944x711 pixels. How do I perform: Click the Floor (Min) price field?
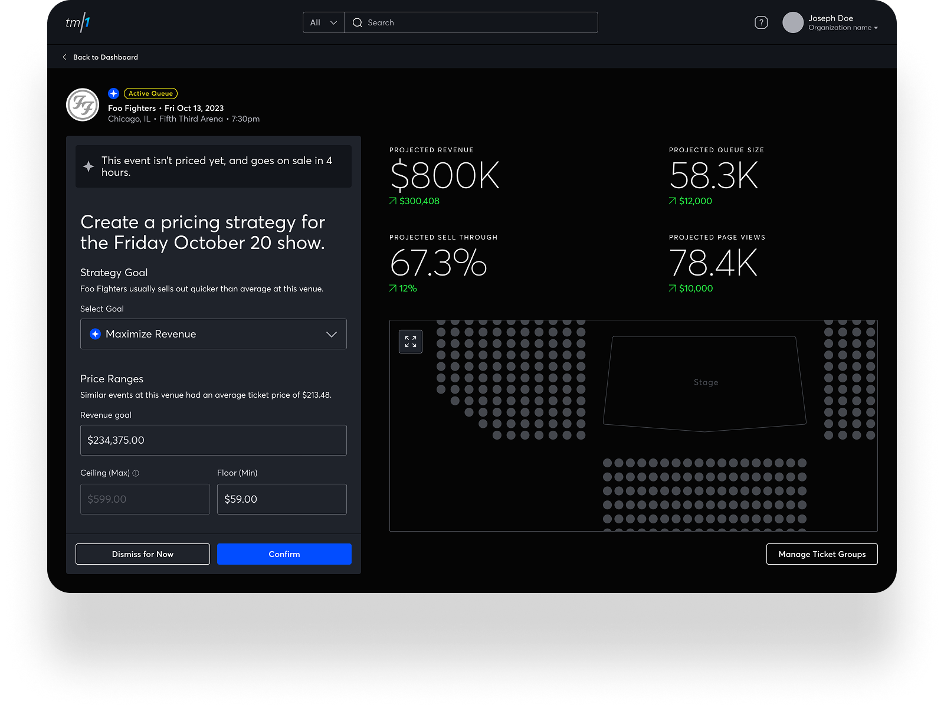pyautogui.click(x=281, y=499)
